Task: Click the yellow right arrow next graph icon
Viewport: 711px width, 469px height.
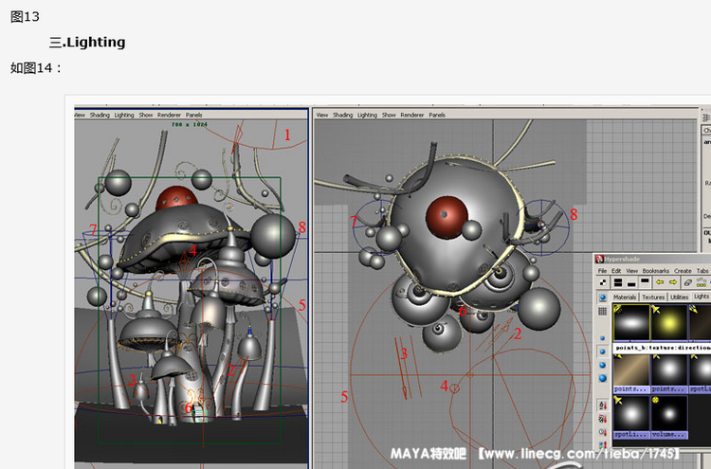Action: pos(673,282)
